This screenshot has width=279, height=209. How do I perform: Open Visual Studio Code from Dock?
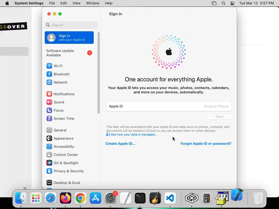coord(170,198)
